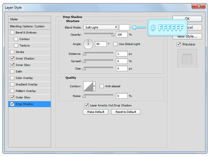Click the New Style... button

point(187,36)
